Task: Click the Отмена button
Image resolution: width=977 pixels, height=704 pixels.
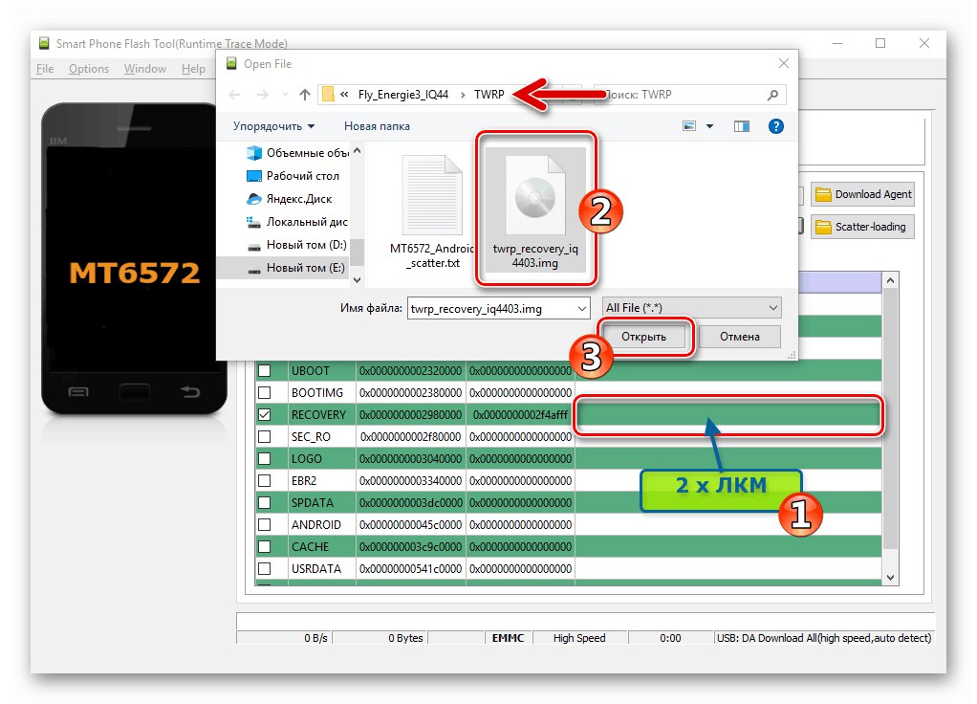Action: point(740,337)
